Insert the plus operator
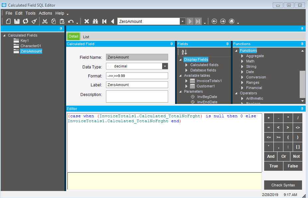 tap(268, 118)
